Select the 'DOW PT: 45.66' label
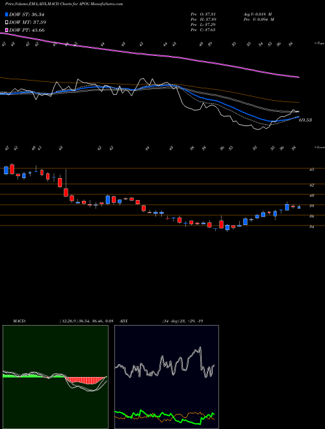The height and width of the screenshot is (429, 325). click(27, 30)
